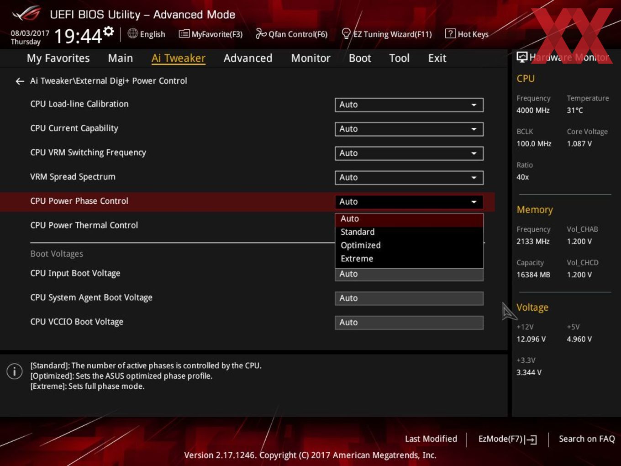Screen dimensions: 621x466
Task: Open Qfan Control(F6)
Action: click(291, 34)
